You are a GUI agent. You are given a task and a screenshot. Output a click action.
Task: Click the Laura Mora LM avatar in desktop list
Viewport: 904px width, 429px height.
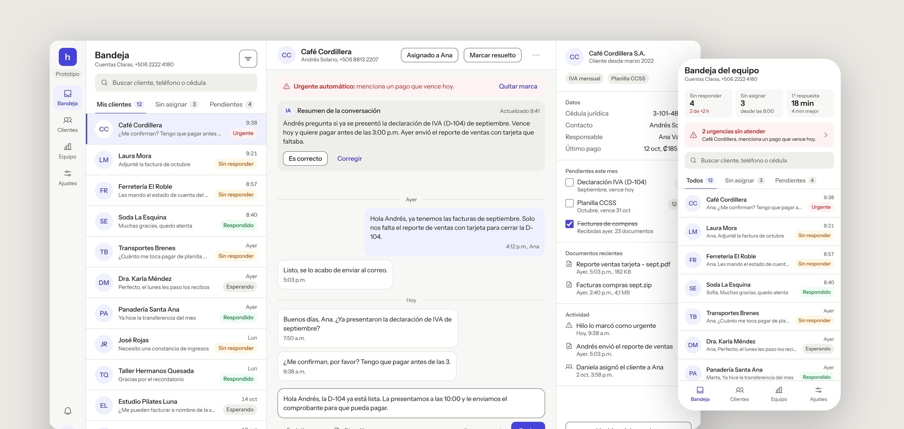(x=104, y=160)
